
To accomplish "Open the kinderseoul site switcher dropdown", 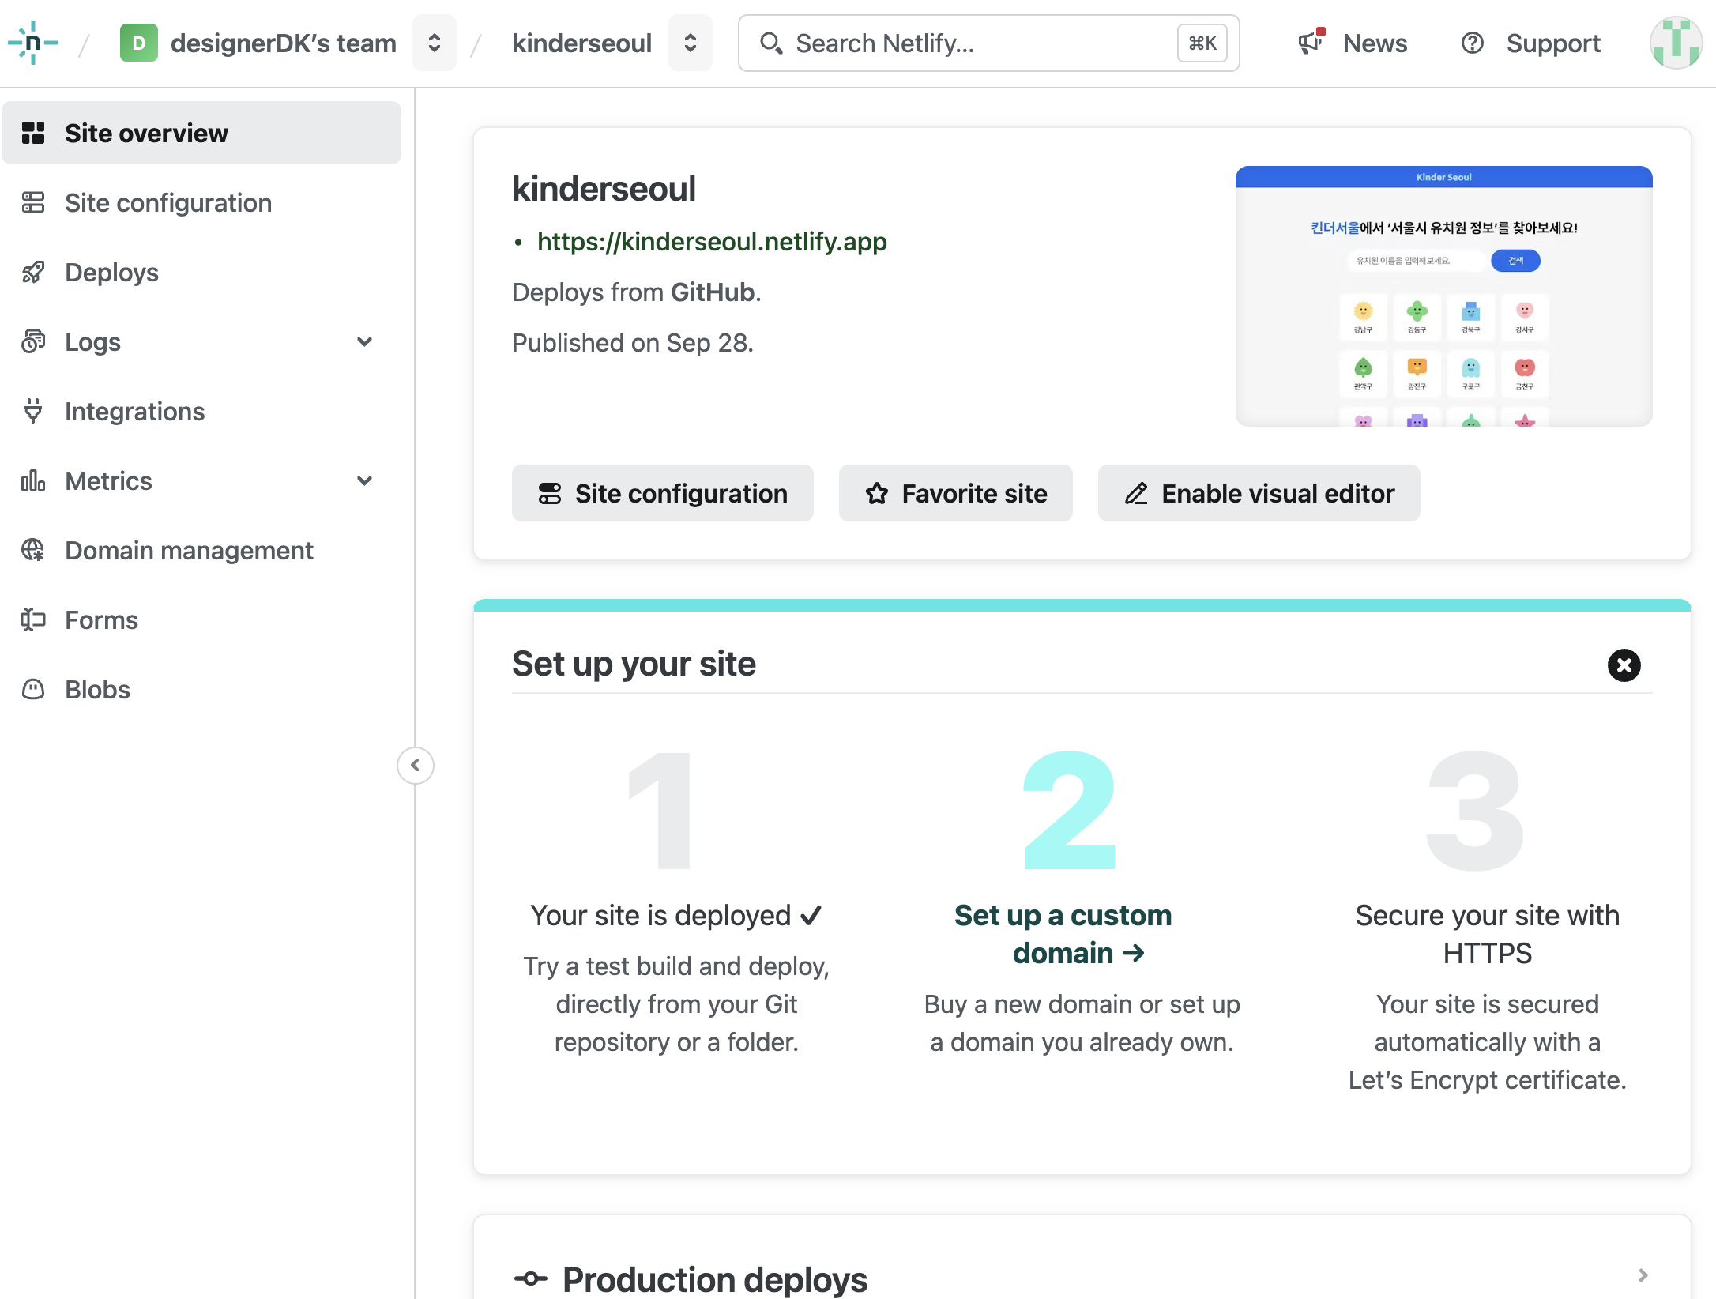I will pyautogui.click(x=690, y=43).
